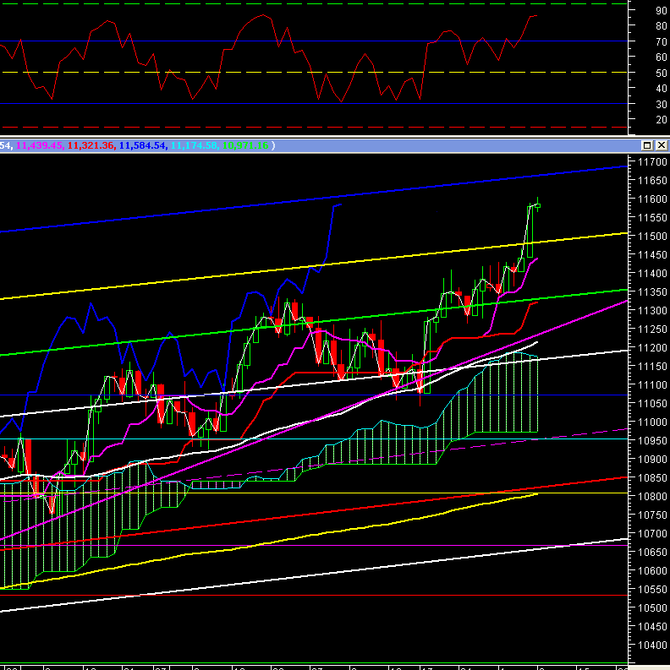Click the 11500 price axis label

652,237
